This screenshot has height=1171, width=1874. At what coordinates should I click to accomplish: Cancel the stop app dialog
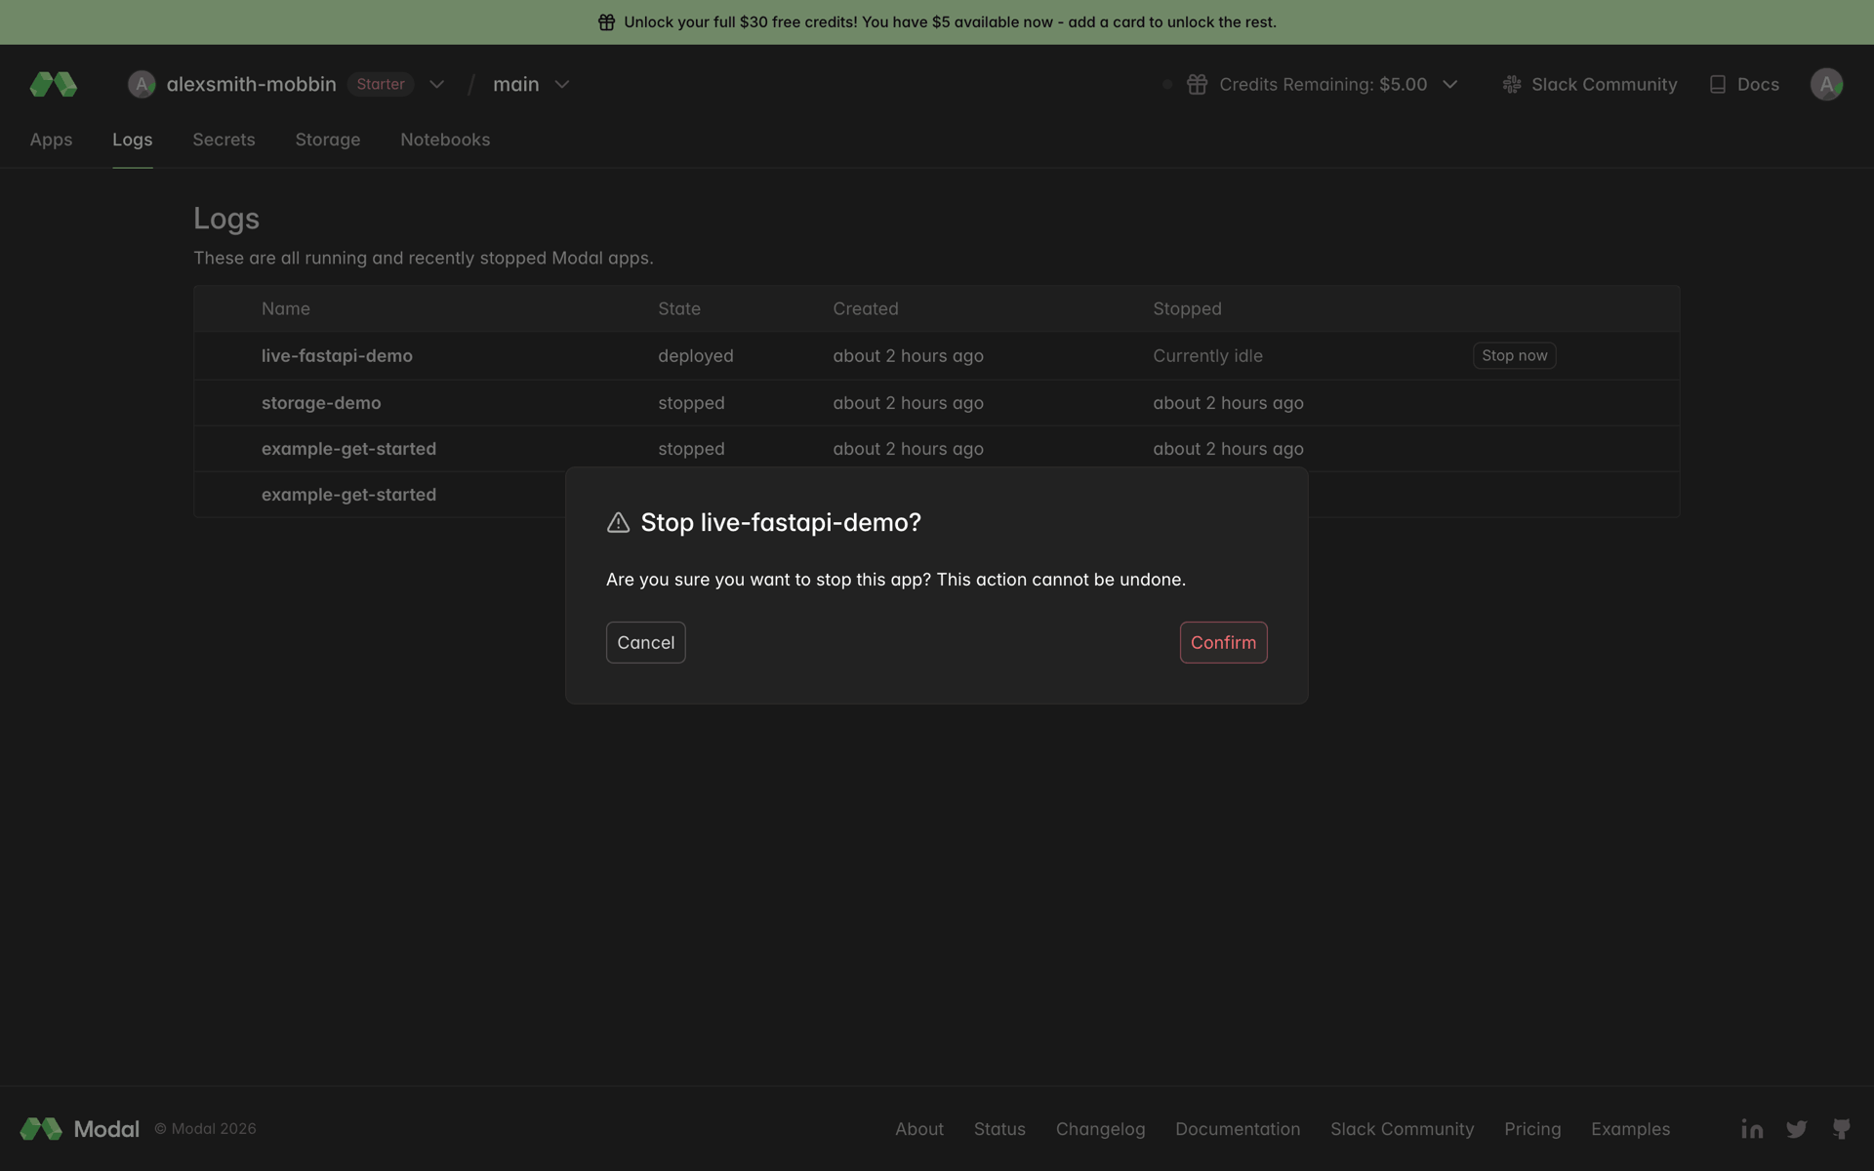pyautogui.click(x=645, y=642)
